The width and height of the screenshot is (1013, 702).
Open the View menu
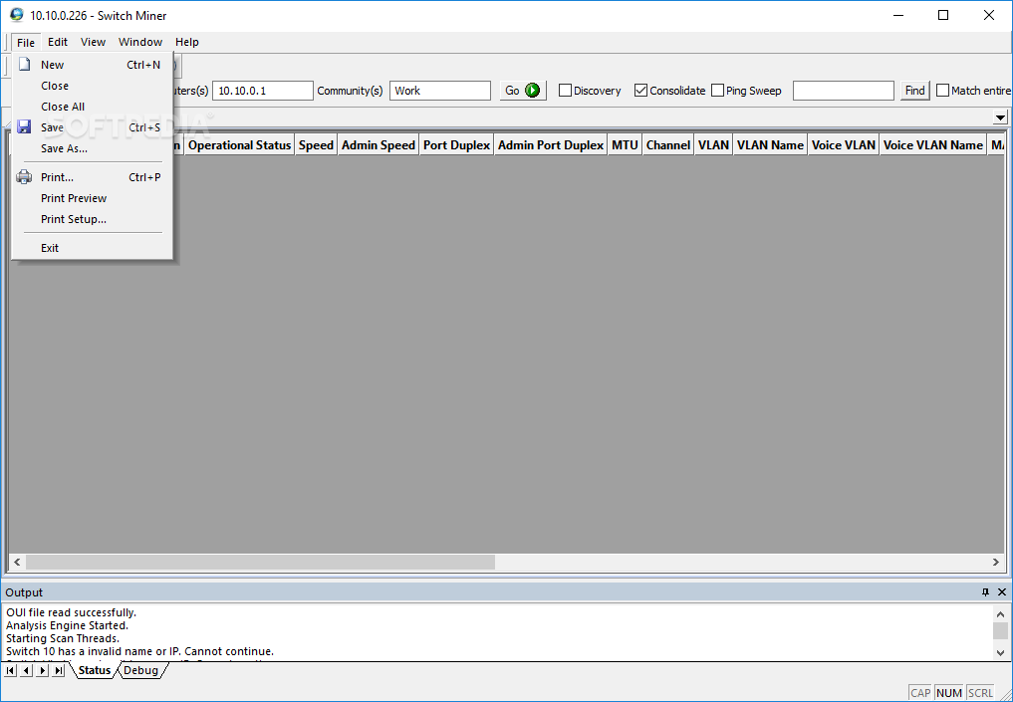point(93,42)
